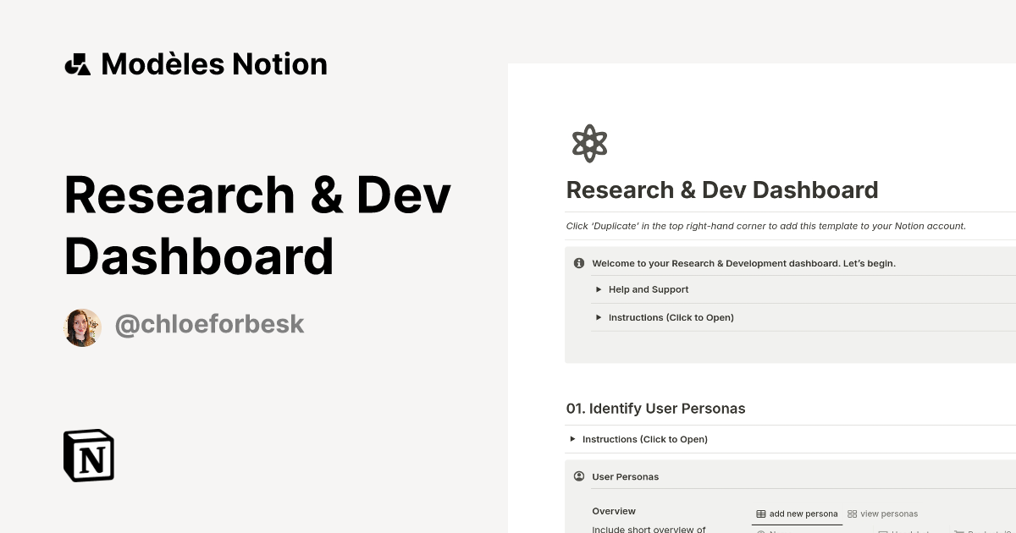Click the person icon next to User Personas
Viewport: 1016px width, 533px height.
click(578, 476)
